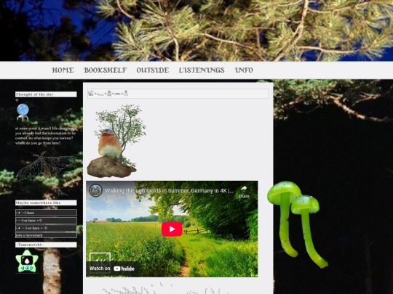Follow the second 'or here' link
Viewport: 393px width, 294px height.
coord(46,221)
